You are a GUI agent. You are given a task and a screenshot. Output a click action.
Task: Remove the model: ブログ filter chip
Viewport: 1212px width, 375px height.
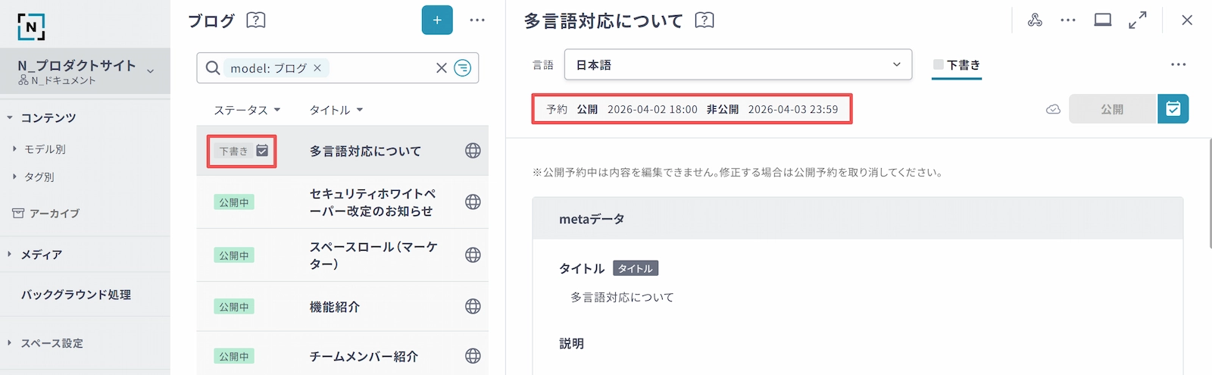click(x=317, y=68)
